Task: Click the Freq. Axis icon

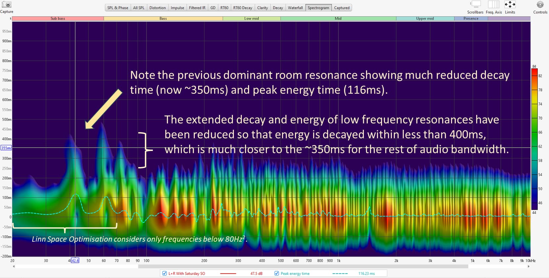Action: tap(493, 5)
